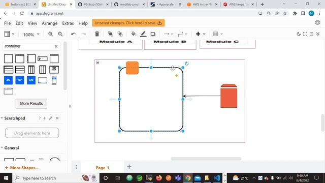325x183 pixels.
Task: Redo the undone action
Action: 83,34
